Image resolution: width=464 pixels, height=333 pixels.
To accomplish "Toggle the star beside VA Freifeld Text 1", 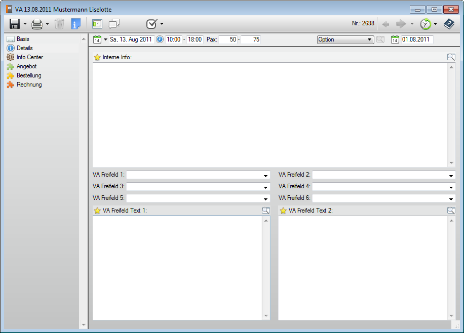I will (x=97, y=211).
